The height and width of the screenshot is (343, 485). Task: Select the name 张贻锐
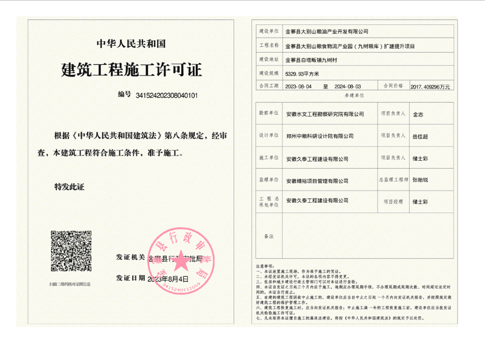[420, 180]
